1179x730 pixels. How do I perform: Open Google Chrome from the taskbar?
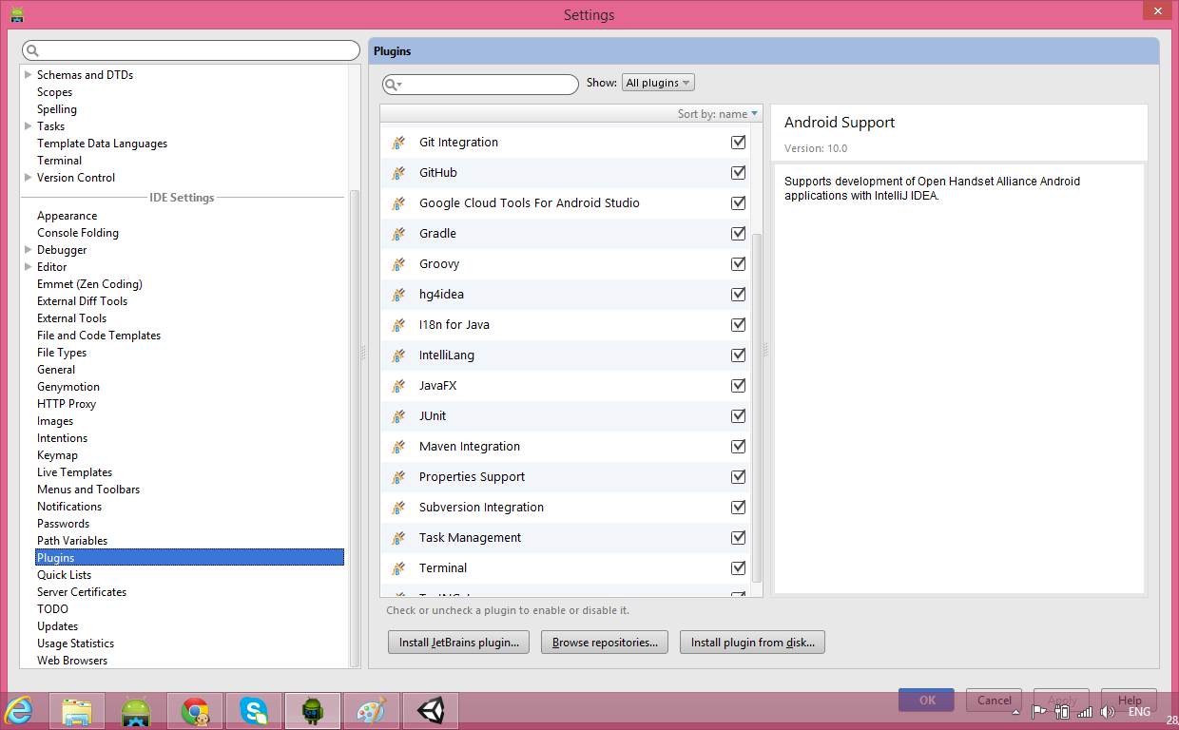(195, 711)
